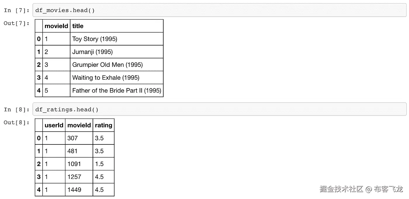Select the Toy Story (1995) cell

(x=95, y=39)
